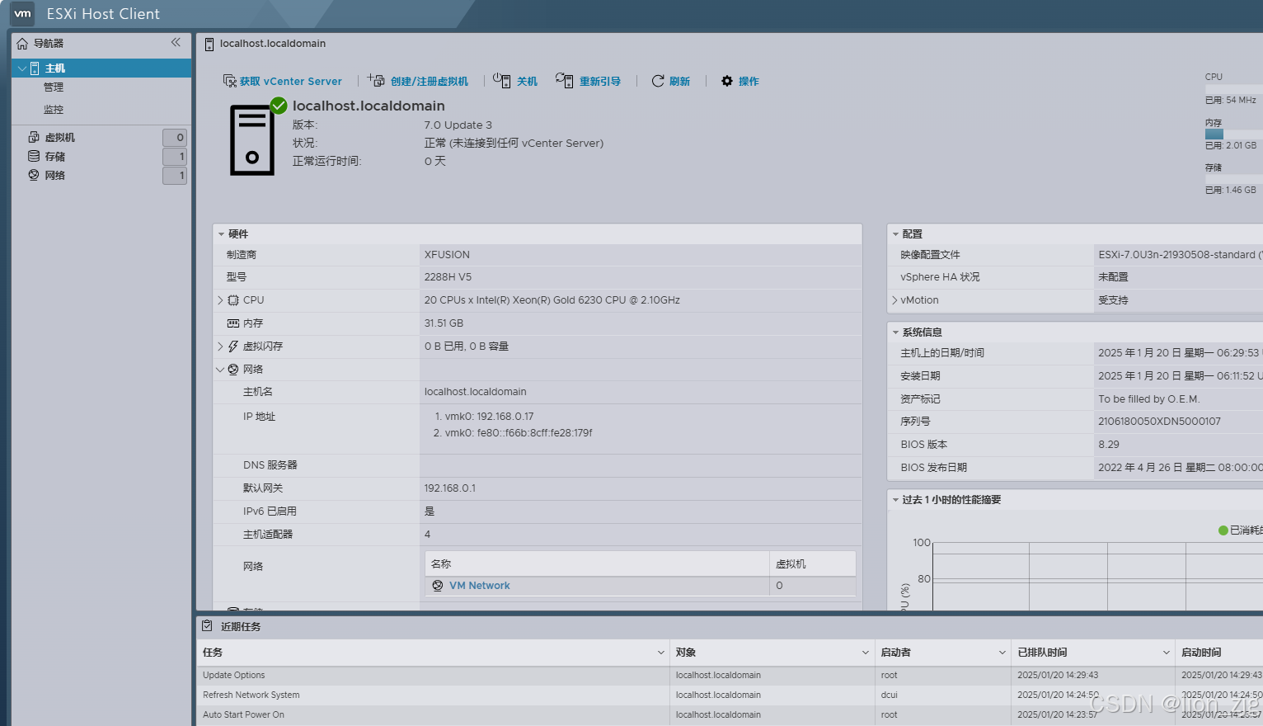Click the recent tasks clipboard icon
This screenshot has width=1263, height=726.
pos(207,626)
